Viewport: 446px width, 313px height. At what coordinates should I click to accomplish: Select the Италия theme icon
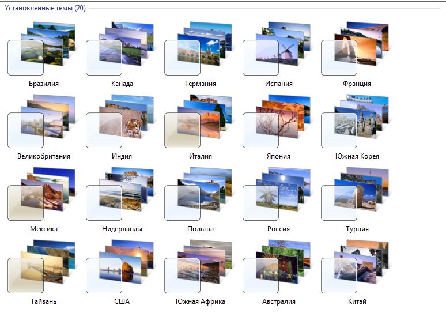(199, 121)
